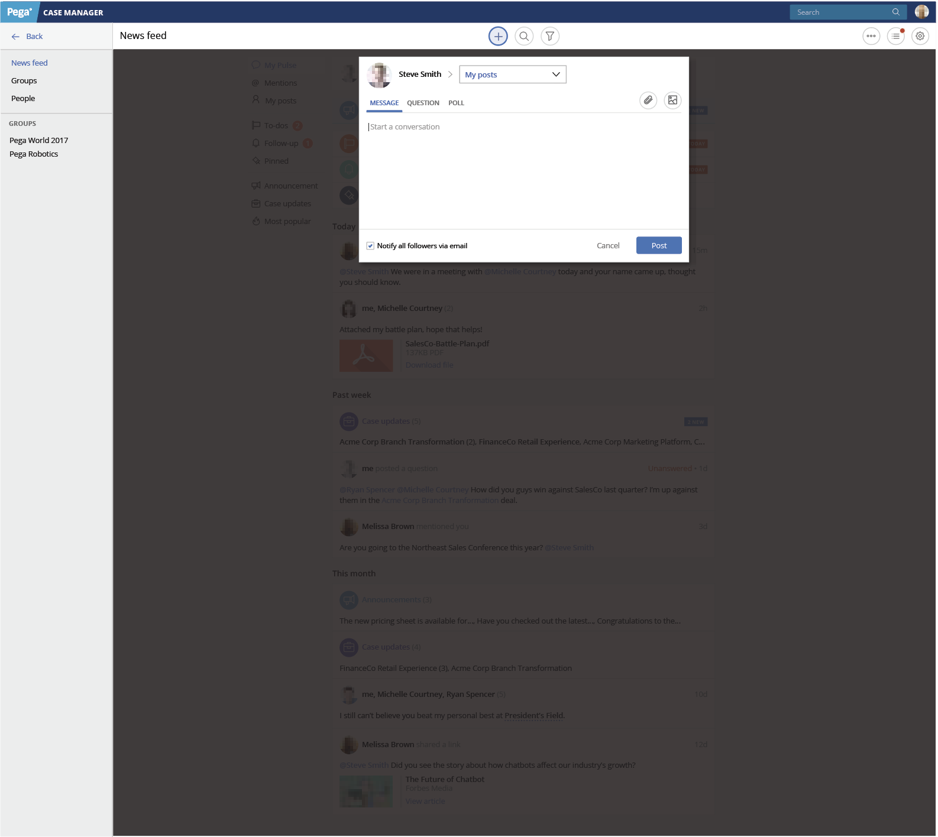Click the Post button
The height and width of the screenshot is (837, 938).
coord(659,245)
